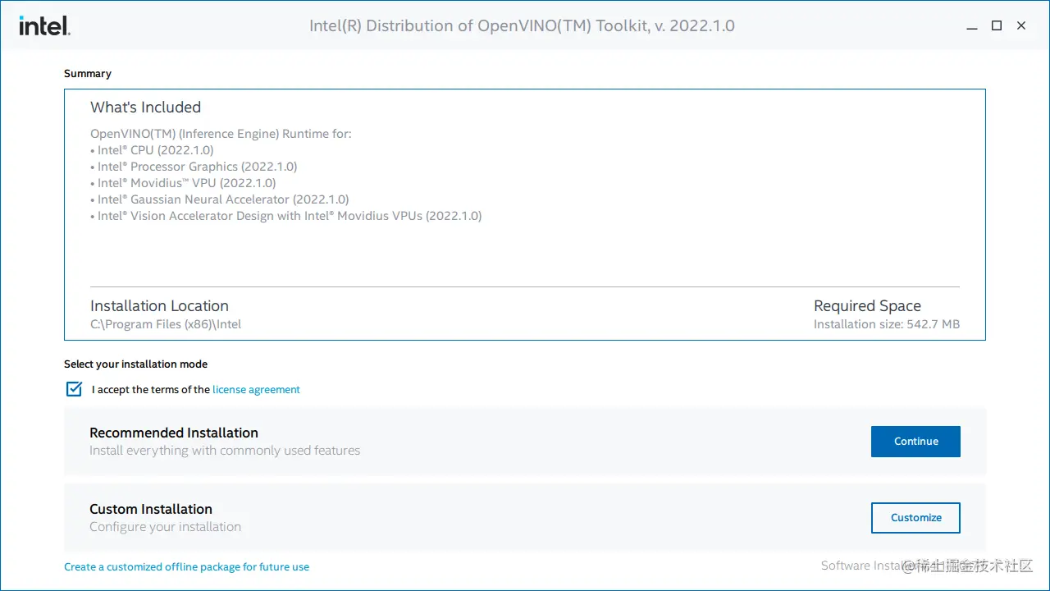
Task: Click 'Install everything with commonly used features' text
Action: (225, 451)
